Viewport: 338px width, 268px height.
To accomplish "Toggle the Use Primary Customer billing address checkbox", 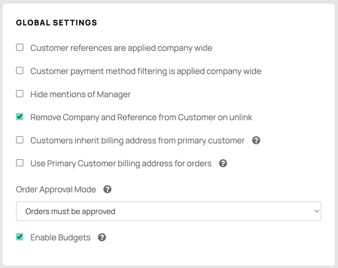I will tap(20, 163).
